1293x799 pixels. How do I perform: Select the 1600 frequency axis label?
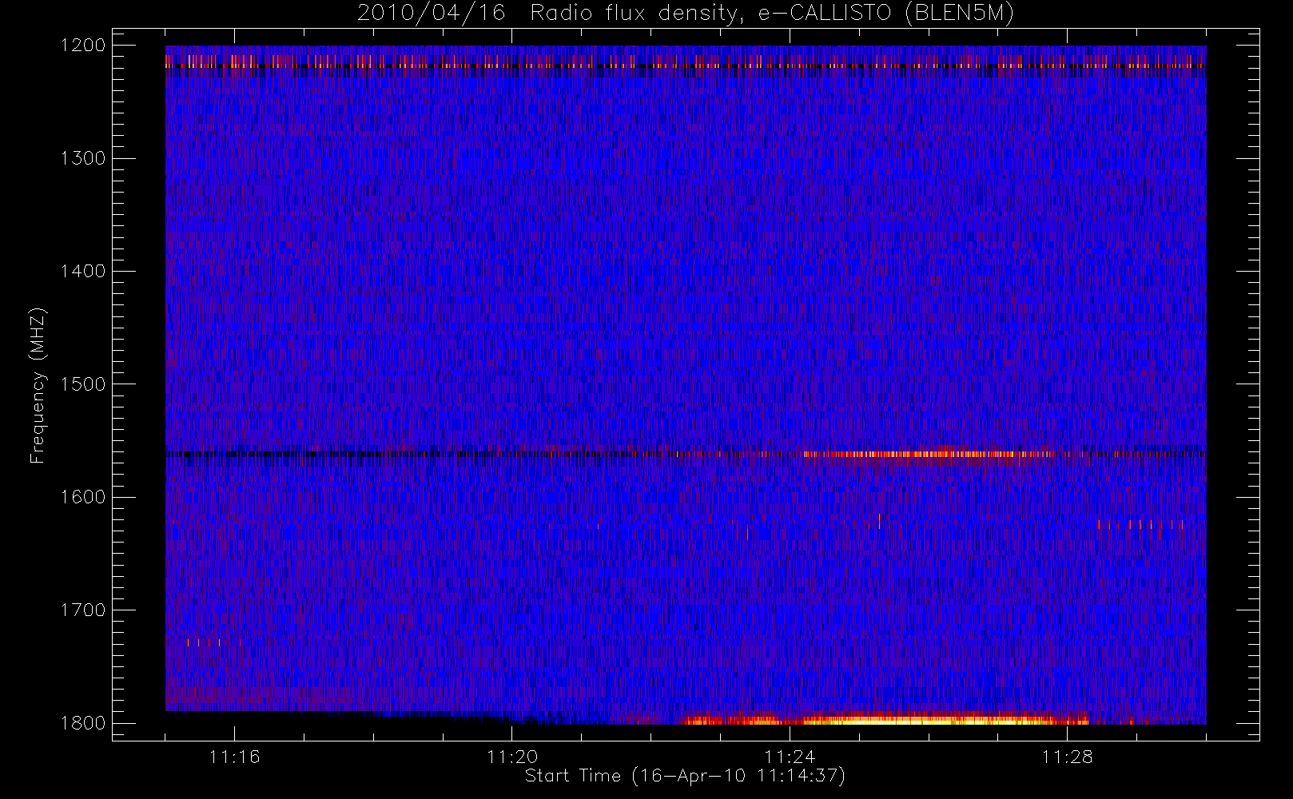(x=83, y=497)
